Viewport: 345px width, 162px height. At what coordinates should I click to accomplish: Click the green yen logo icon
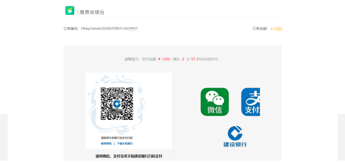point(70,11)
